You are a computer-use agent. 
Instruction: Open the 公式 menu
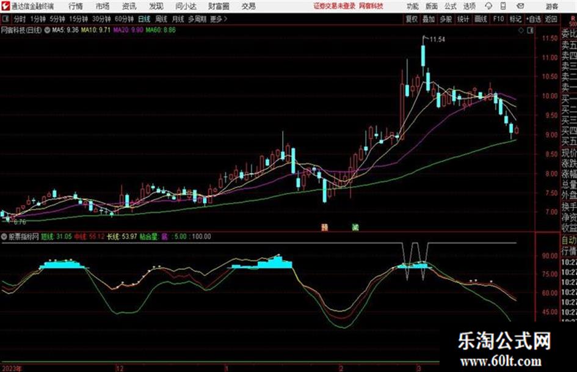(x=451, y=6)
